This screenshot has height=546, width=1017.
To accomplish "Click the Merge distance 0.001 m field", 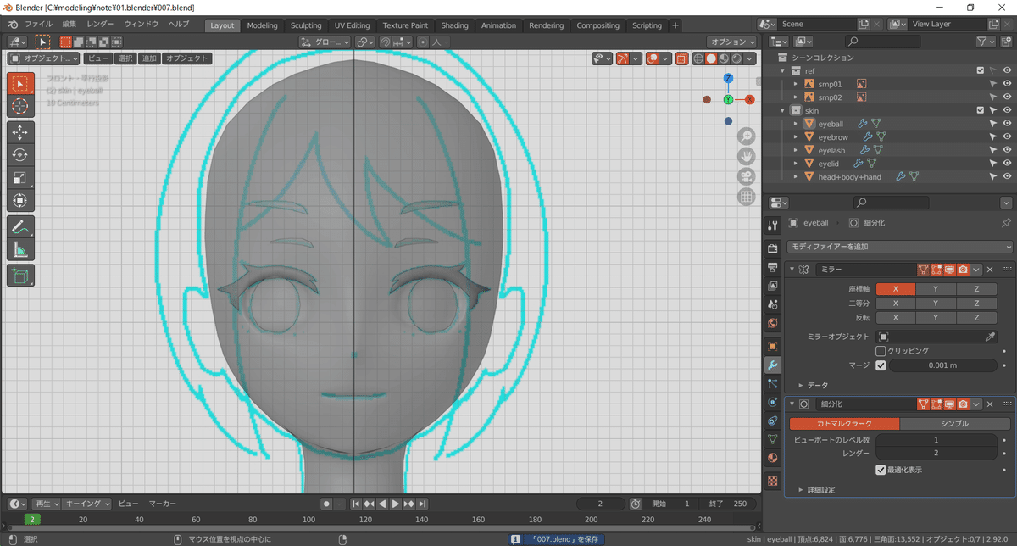I will (943, 365).
